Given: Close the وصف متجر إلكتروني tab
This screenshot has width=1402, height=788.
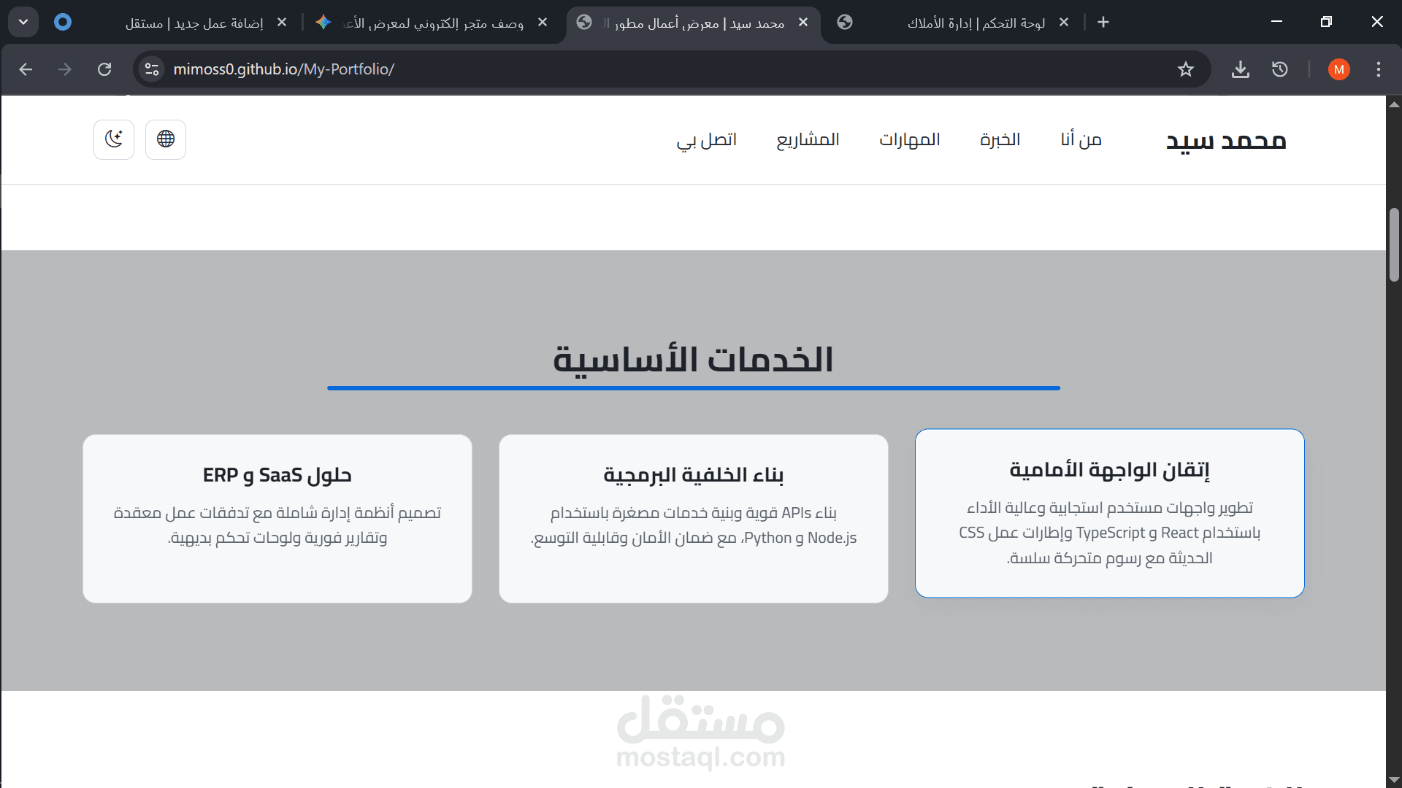Looking at the screenshot, I should 543,23.
